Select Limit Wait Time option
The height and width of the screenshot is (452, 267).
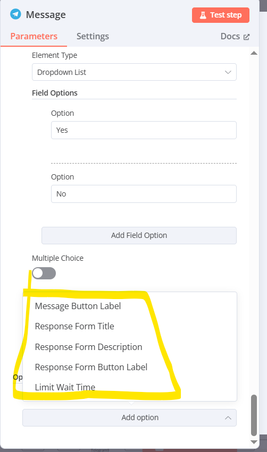[65, 387]
